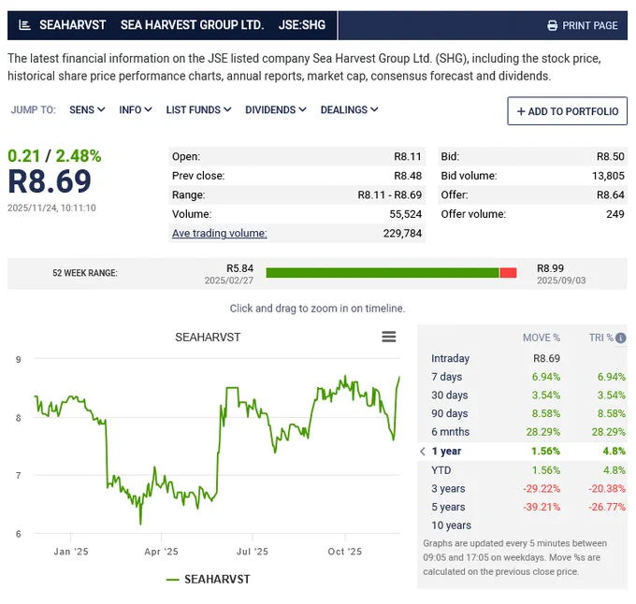The width and height of the screenshot is (636, 604).
Task: Click the Range value R8.11 - R8.69
Action: tap(389, 195)
